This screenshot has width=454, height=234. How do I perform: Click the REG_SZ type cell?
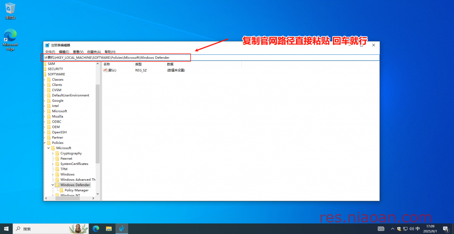tap(141, 70)
